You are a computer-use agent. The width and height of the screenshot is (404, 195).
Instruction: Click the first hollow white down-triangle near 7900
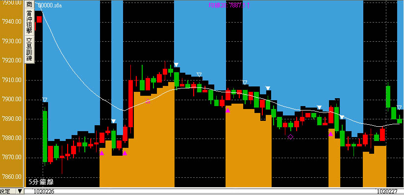(x=45, y=100)
